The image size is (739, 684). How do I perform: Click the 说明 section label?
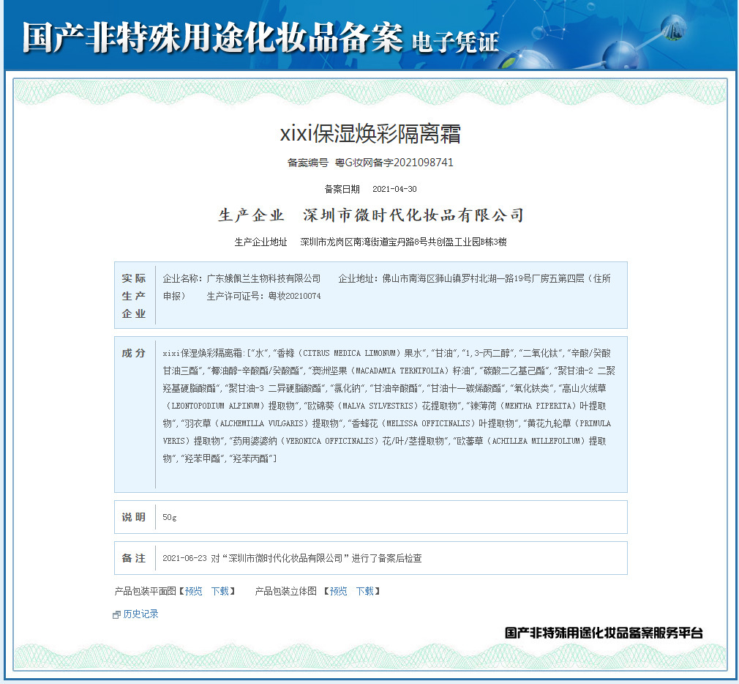134,518
